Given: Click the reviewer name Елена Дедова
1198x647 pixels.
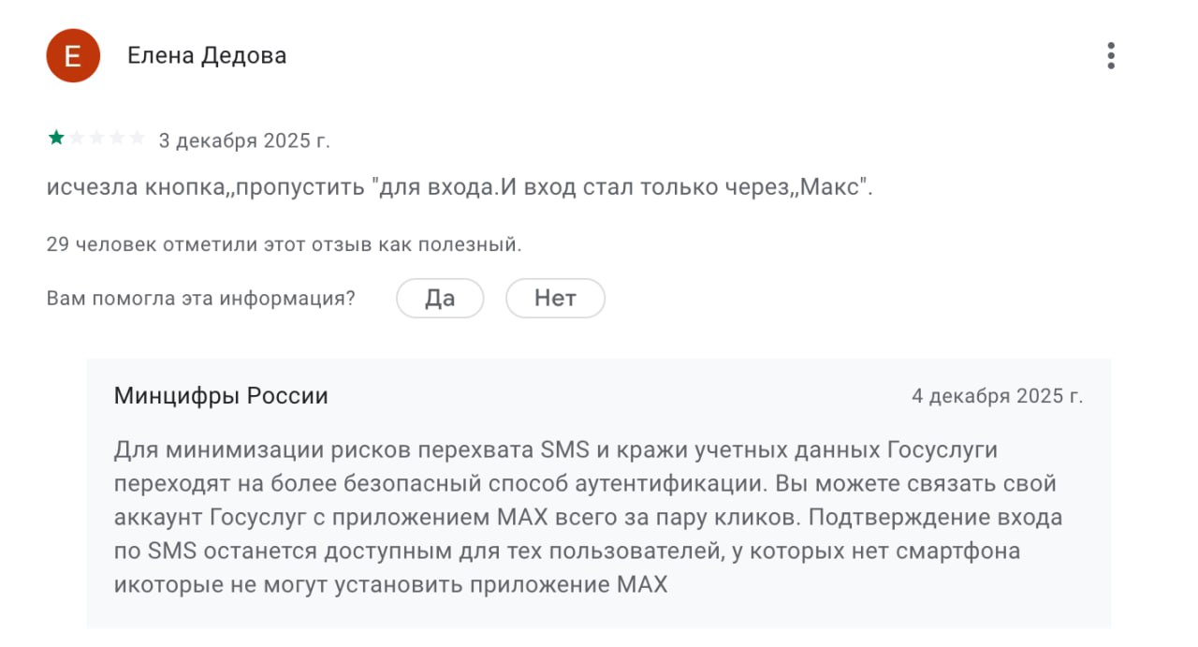Looking at the screenshot, I should coord(208,54).
